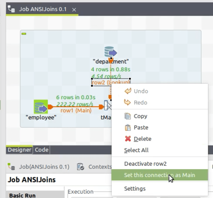This screenshot has height=198, width=213.
Task: Switch to the Designer tab
Action: tap(19, 150)
